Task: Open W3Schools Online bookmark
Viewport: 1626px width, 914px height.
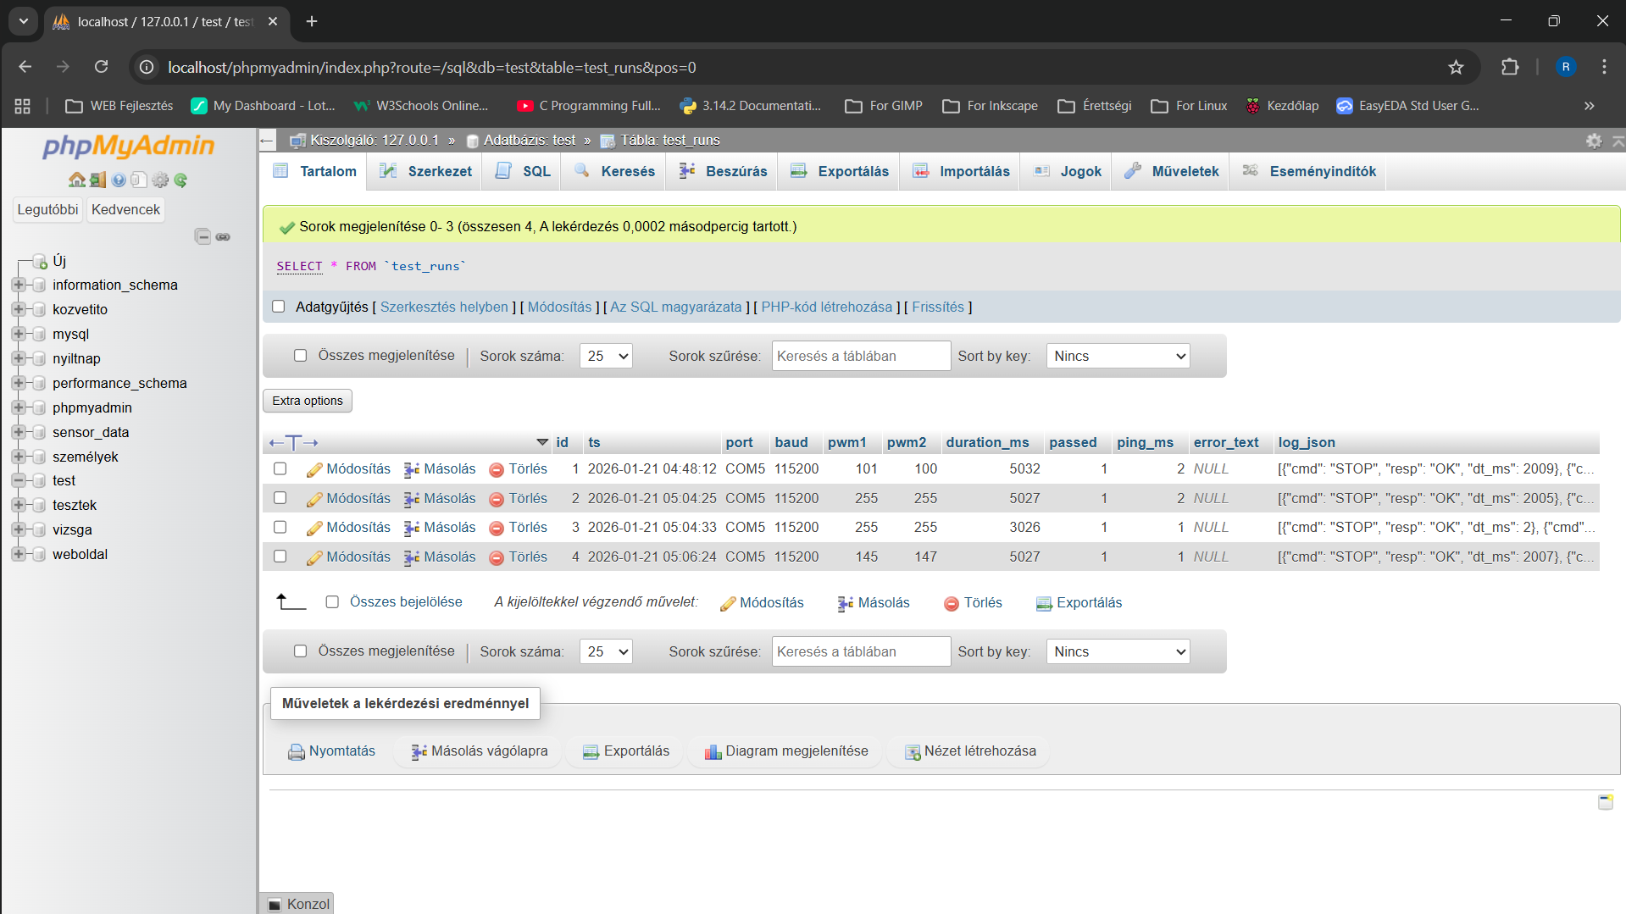Action: click(422, 106)
